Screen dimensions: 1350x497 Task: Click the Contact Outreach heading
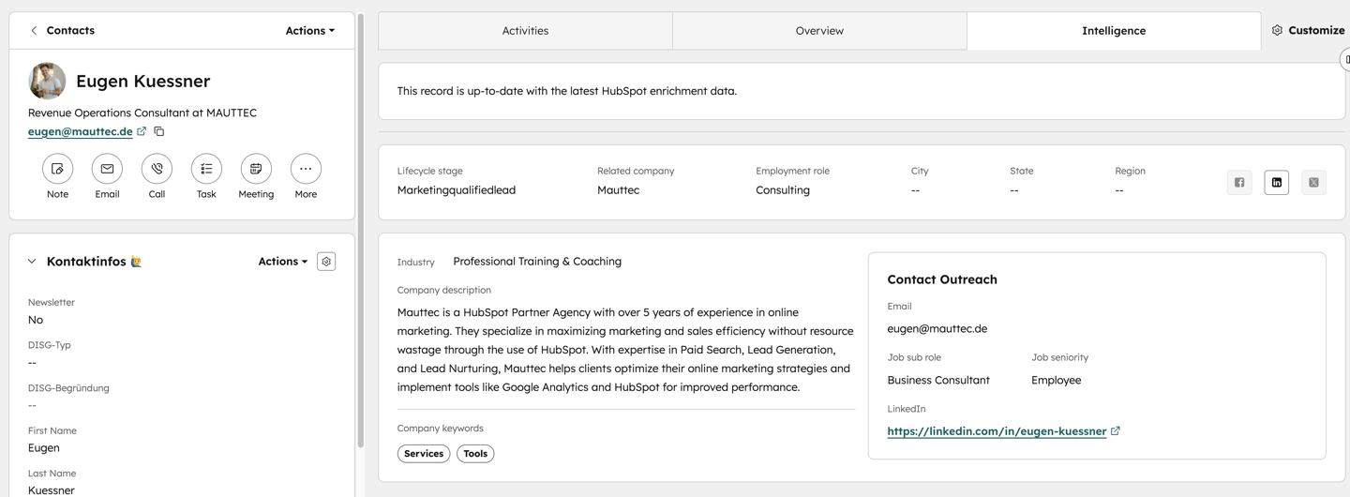tap(942, 279)
